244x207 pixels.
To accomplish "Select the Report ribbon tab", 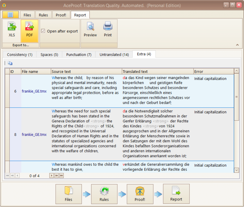I will coord(80,15).
